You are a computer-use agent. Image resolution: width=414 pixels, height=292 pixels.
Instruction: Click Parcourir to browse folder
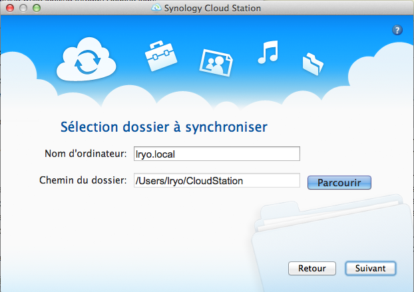point(339,182)
